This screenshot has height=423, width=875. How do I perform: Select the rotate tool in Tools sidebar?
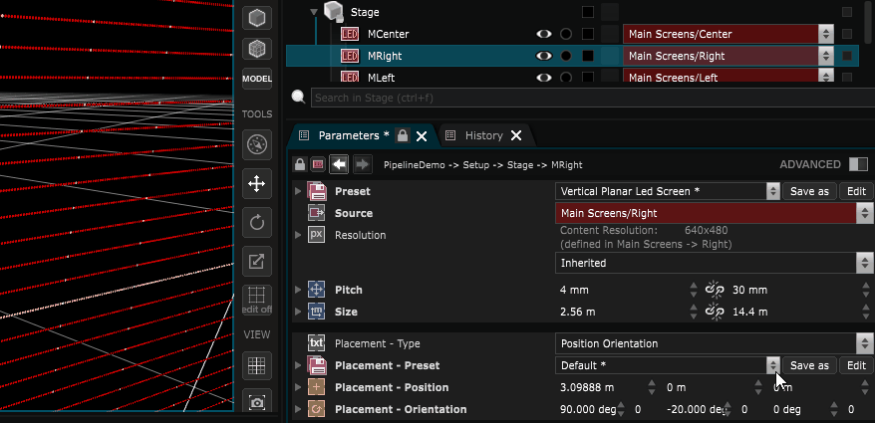[257, 222]
